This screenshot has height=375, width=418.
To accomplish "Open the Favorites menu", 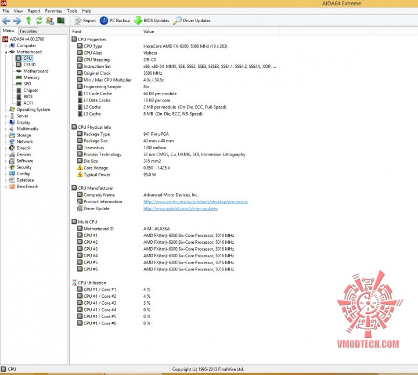I will point(53,11).
